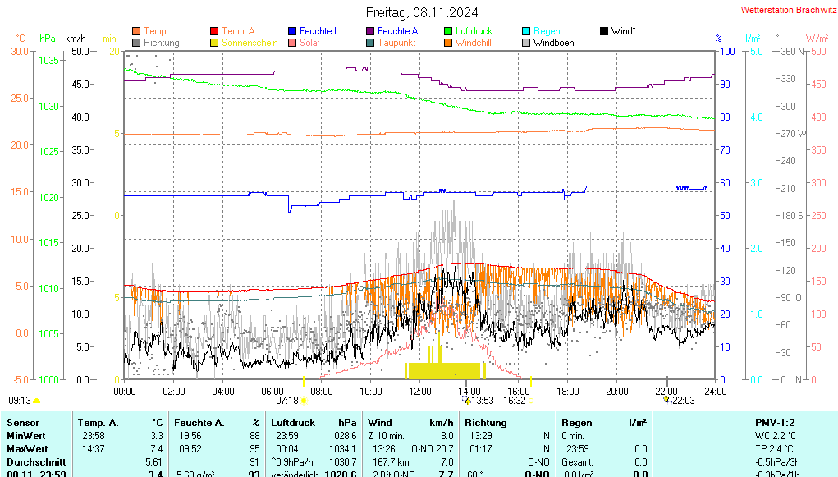Click the sunrise sun icon at 07:18

tap(304, 401)
